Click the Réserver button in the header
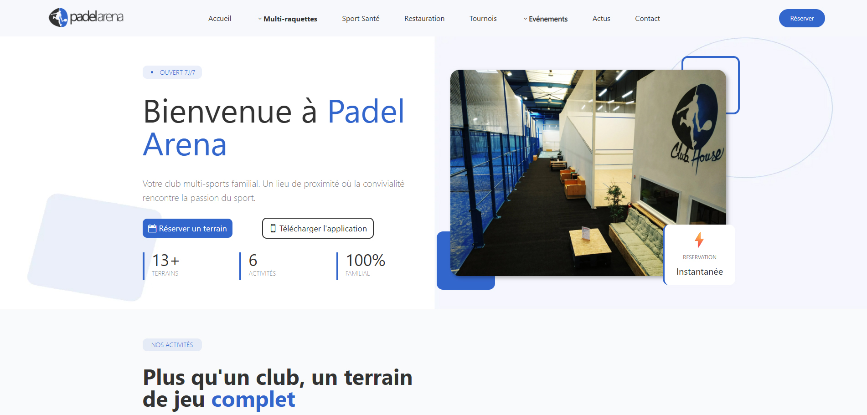 802,18
